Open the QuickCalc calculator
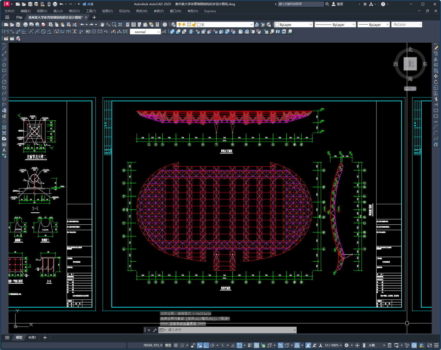 point(157,25)
